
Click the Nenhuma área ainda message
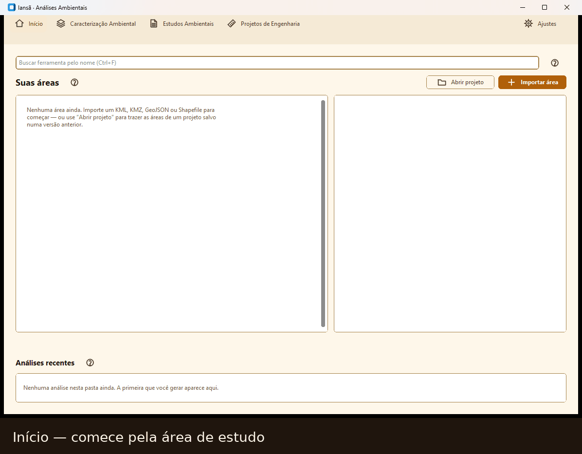point(121,117)
